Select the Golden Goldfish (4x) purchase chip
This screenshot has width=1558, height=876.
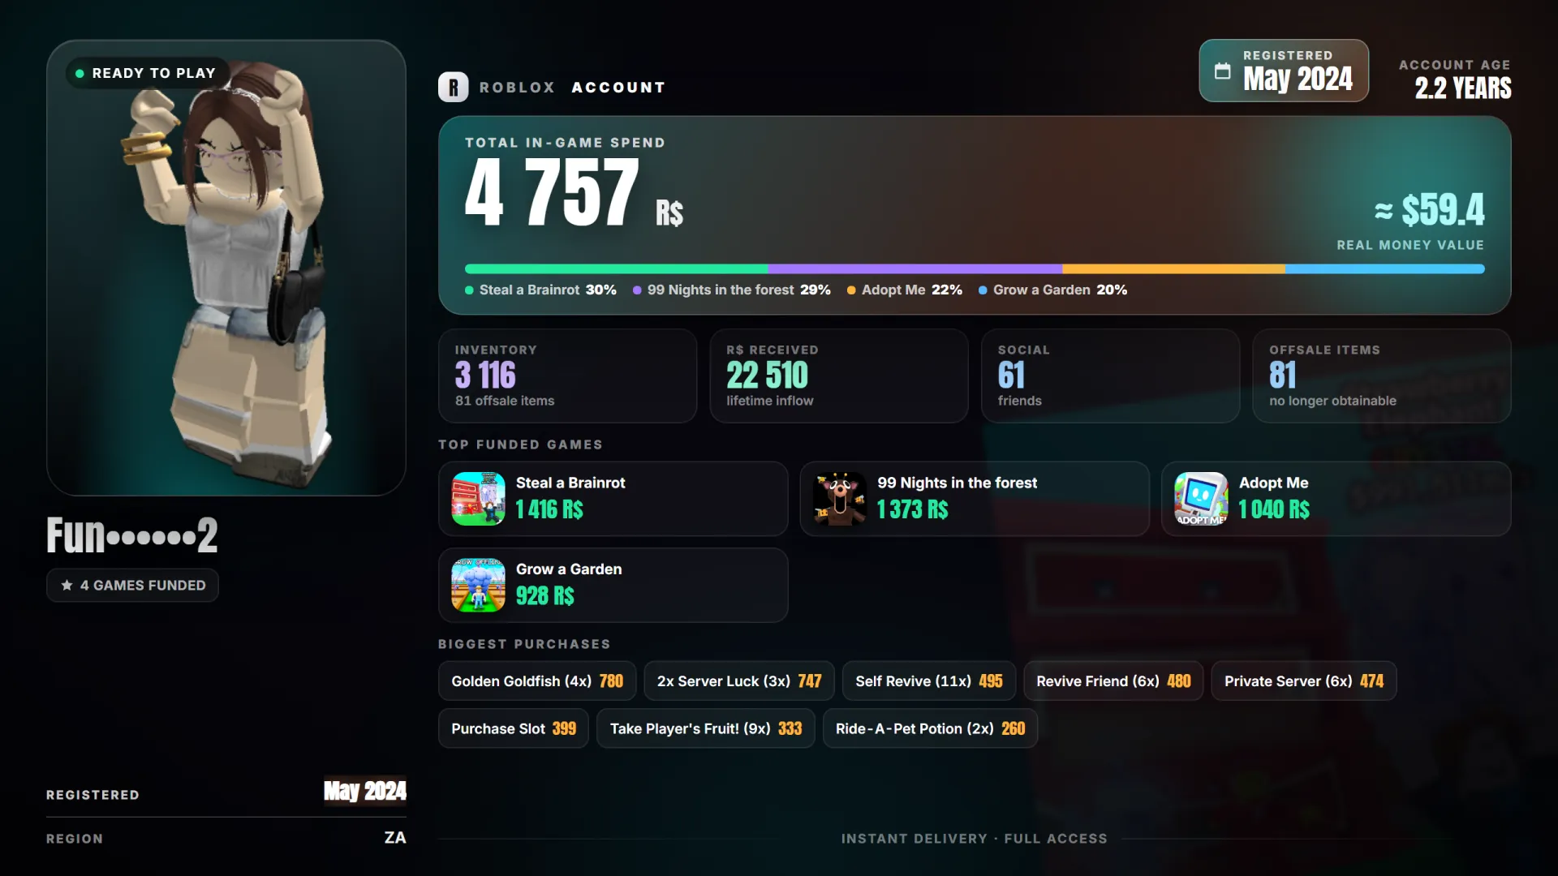(537, 681)
